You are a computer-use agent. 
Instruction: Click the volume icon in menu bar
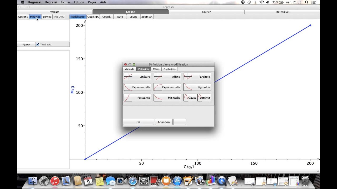pyautogui.click(x=268, y=2)
